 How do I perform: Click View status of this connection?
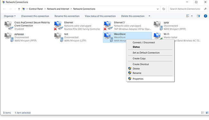click(x=100, y=16)
